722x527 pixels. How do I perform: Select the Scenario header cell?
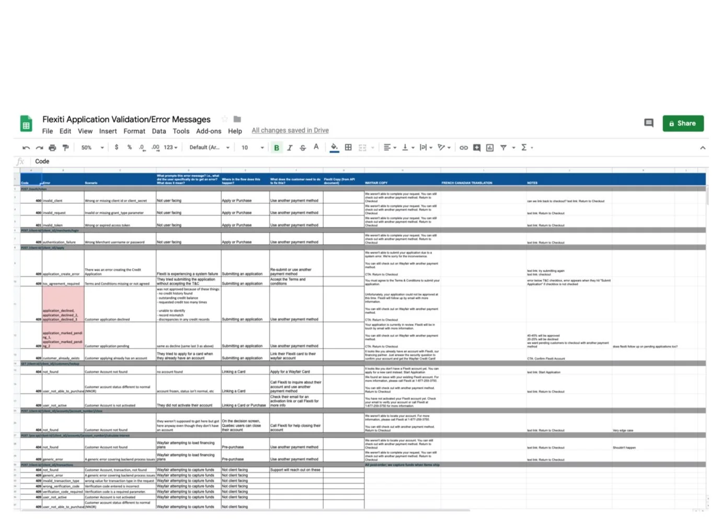tap(120, 179)
